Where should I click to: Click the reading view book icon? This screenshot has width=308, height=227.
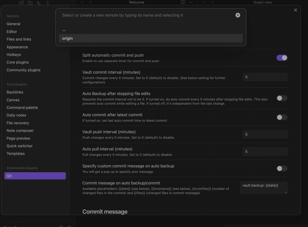tap(183, 2)
